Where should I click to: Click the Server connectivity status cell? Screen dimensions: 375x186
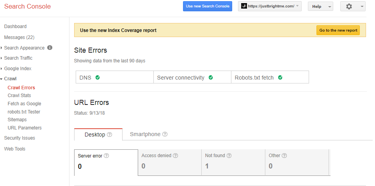coord(192,77)
